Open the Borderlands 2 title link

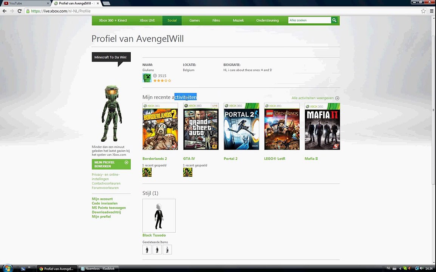[x=155, y=159]
